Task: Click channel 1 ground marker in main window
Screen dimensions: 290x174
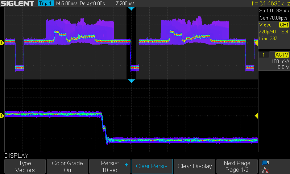Action: (2, 43)
